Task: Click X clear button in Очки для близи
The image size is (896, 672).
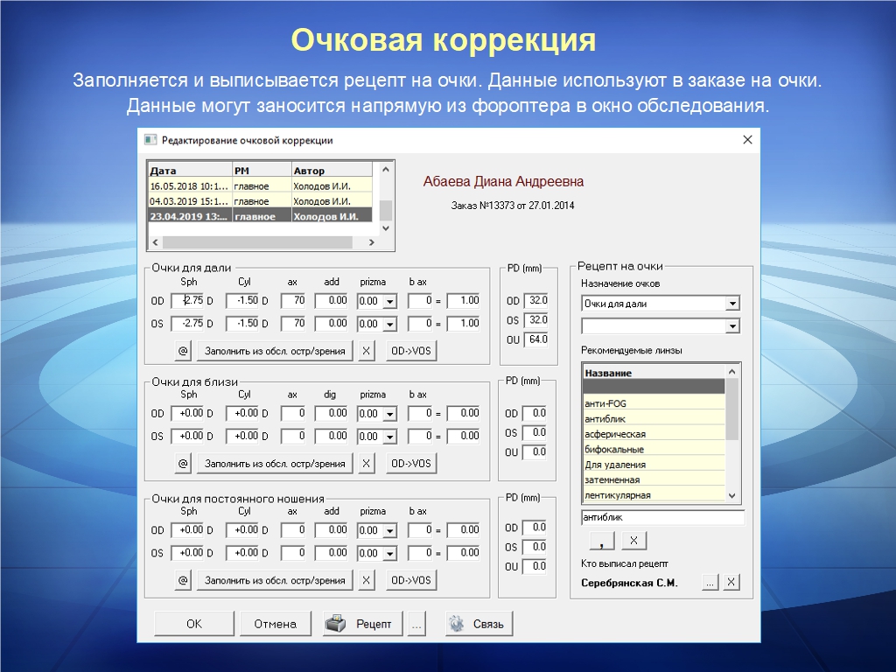Action: 367,464
